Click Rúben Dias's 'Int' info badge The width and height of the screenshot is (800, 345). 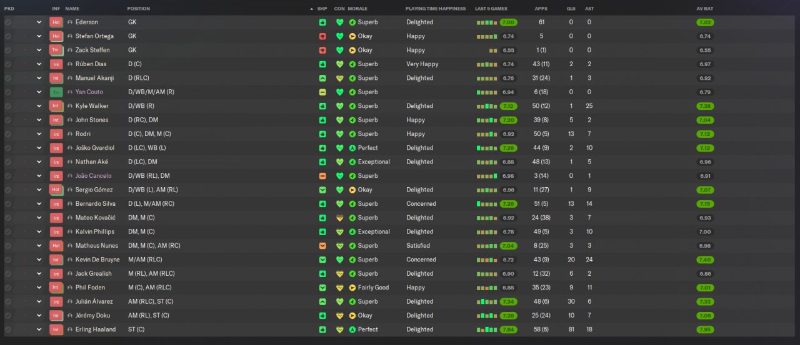click(56, 64)
